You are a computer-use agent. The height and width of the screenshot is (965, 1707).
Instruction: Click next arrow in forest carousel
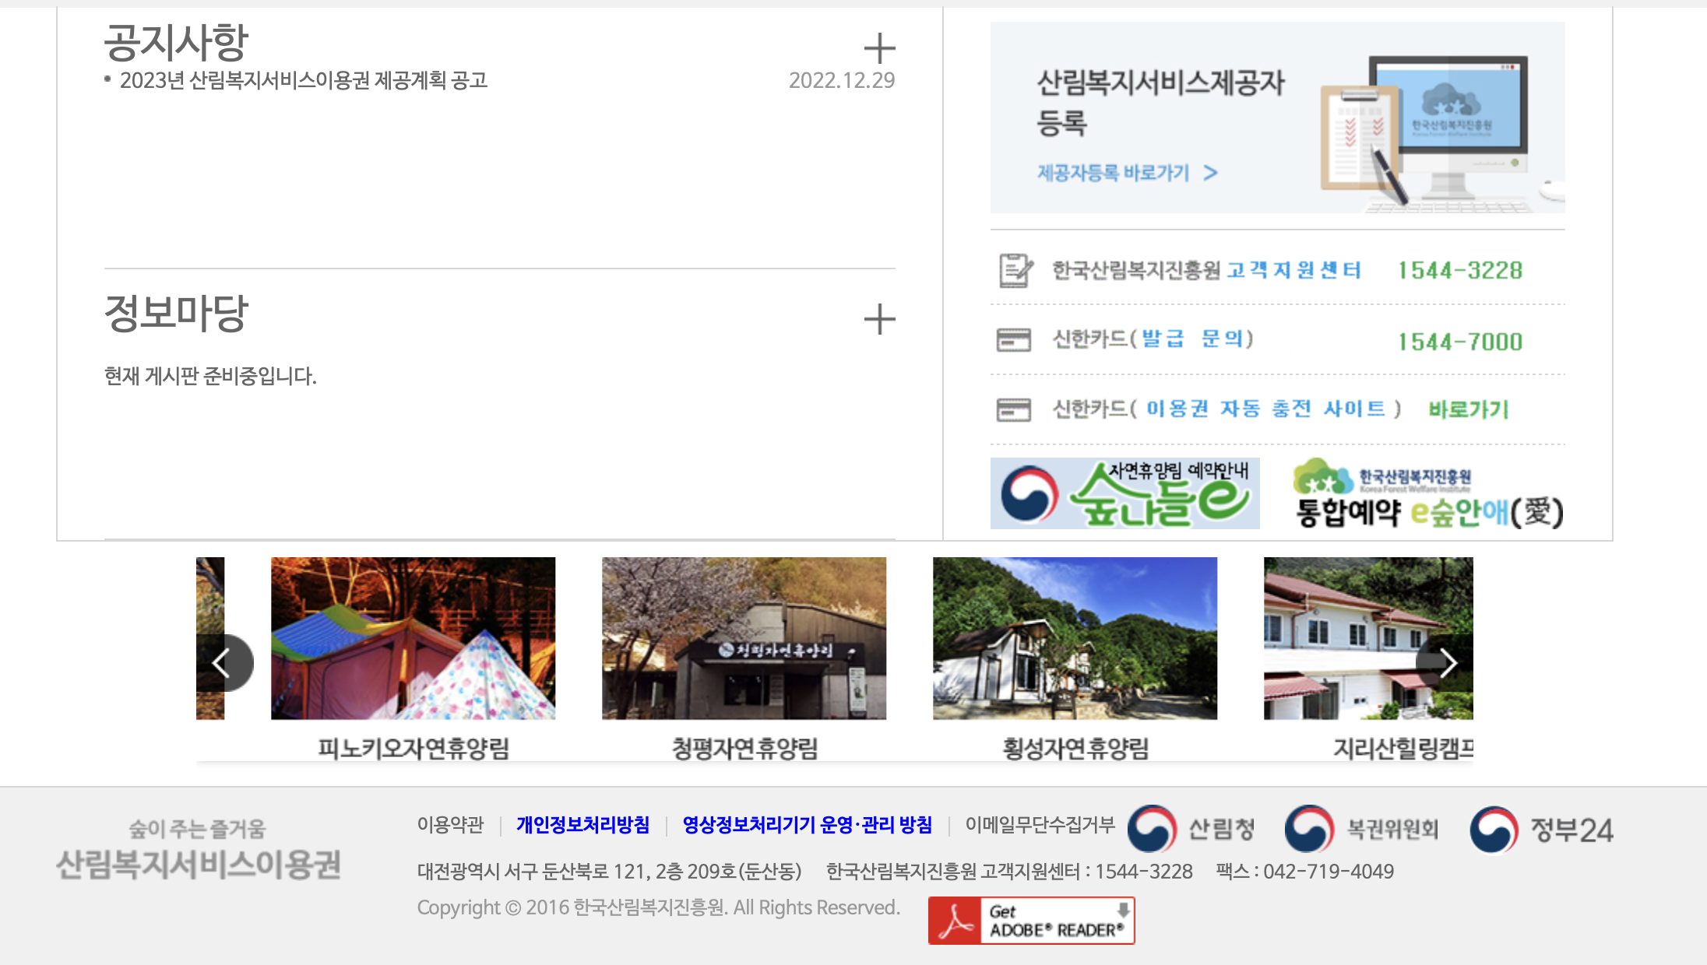1447,663
